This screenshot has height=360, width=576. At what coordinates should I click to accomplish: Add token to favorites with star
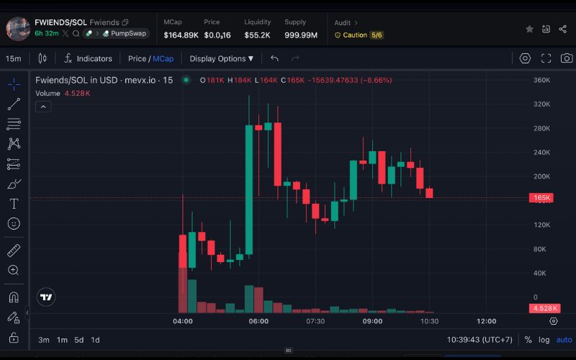(x=529, y=29)
